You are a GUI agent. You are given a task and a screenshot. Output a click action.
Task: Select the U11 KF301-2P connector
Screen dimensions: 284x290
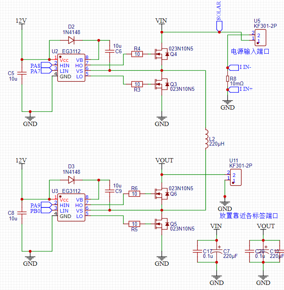tap(236, 177)
